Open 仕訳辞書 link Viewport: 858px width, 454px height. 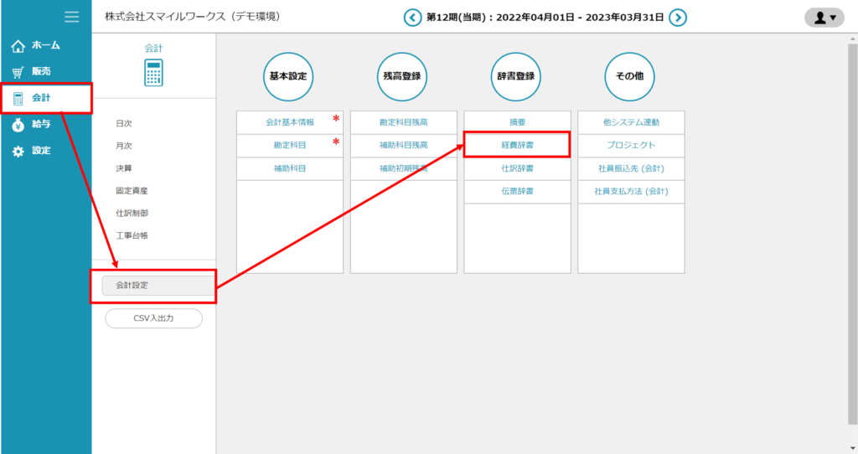tap(518, 168)
